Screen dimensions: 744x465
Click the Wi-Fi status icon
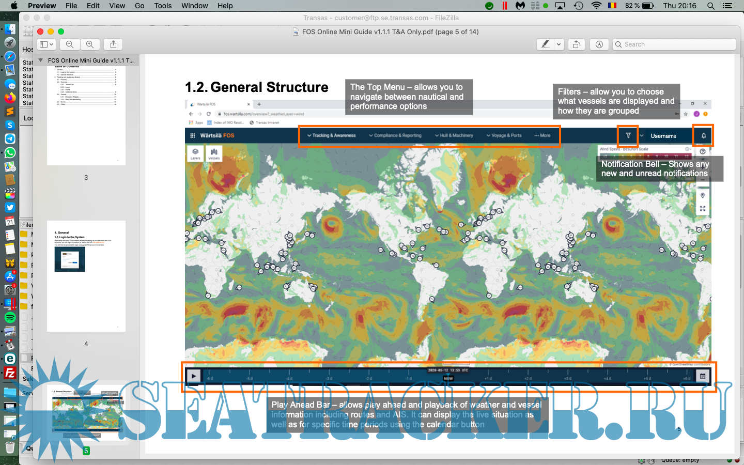tap(596, 6)
